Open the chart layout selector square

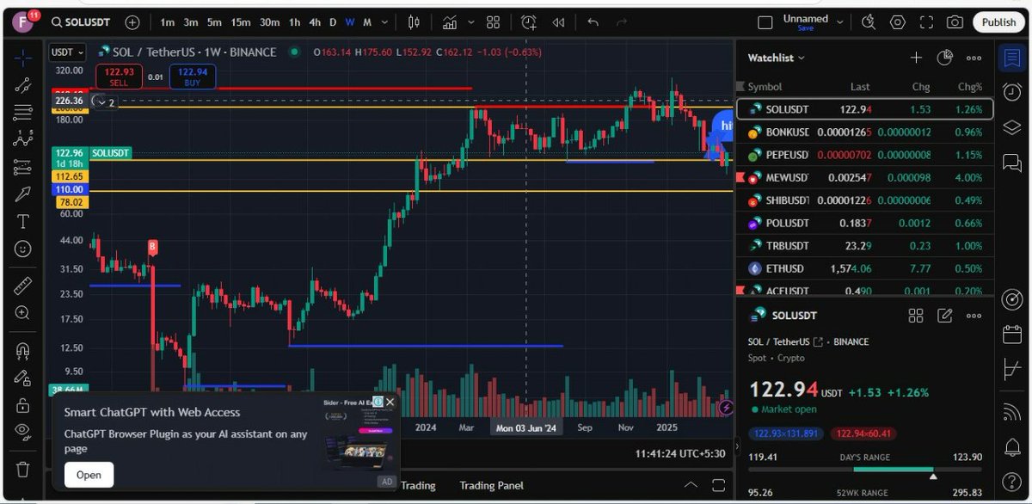pyautogui.click(x=765, y=22)
